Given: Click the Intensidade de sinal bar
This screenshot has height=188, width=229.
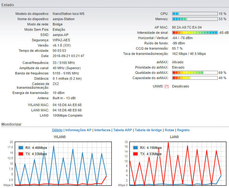Looking at the screenshot, I should pyautogui.click(x=195, y=33).
